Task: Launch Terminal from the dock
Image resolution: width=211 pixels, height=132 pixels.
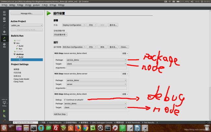Action: [x=33, y=128]
